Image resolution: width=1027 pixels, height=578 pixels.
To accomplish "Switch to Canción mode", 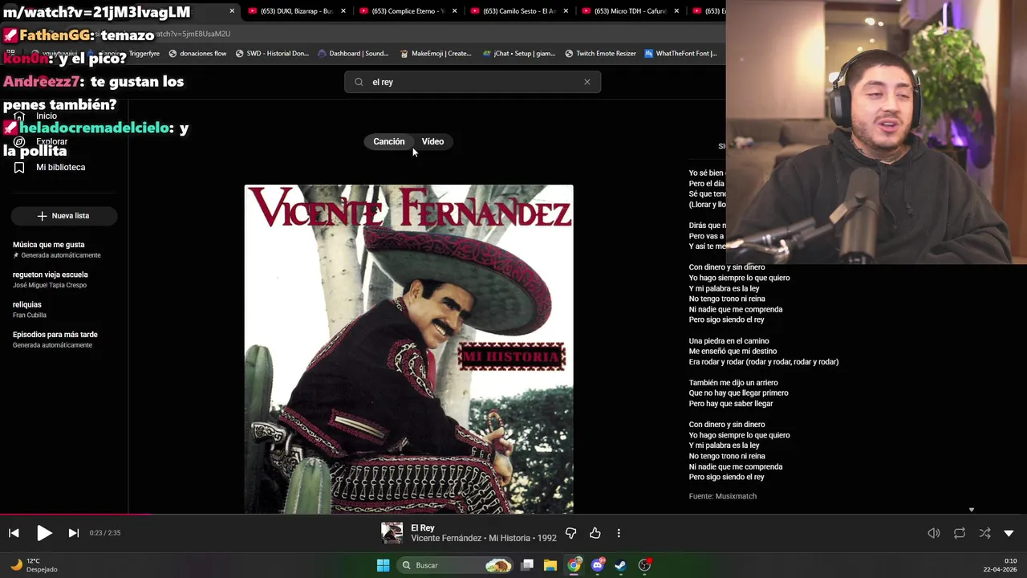I will click(x=389, y=141).
